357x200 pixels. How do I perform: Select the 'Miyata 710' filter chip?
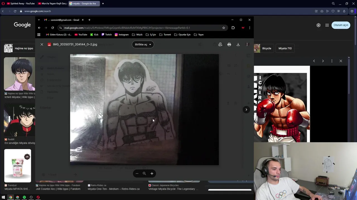coord(285,48)
